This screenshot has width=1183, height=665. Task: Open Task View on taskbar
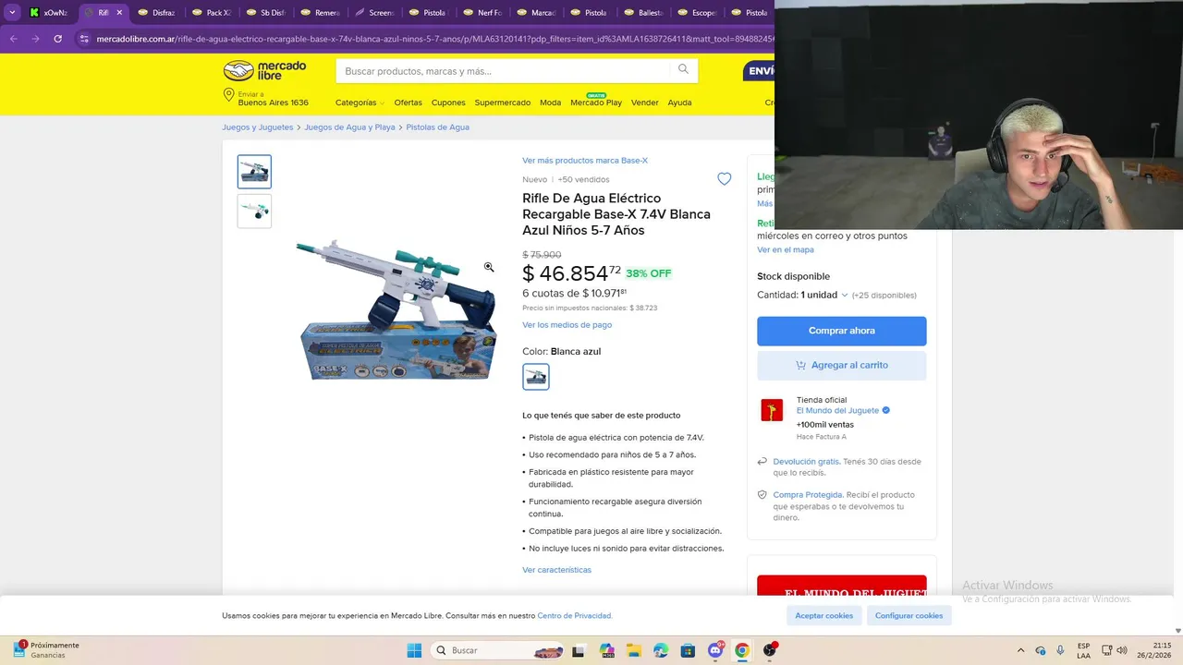[578, 650]
